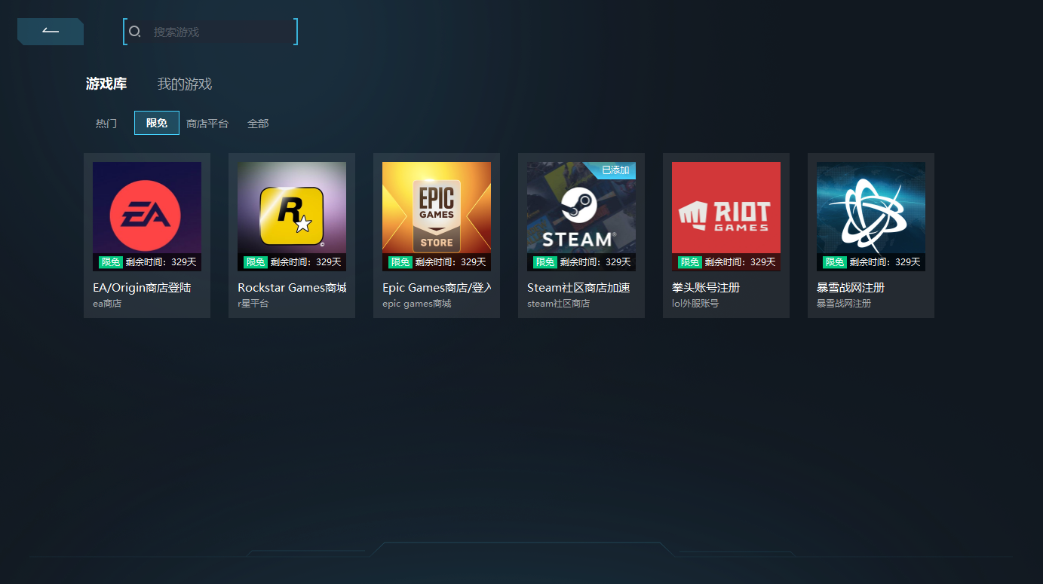
Task: Click the 限免 badge on Epic Games card
Action: tap(400, 262)
